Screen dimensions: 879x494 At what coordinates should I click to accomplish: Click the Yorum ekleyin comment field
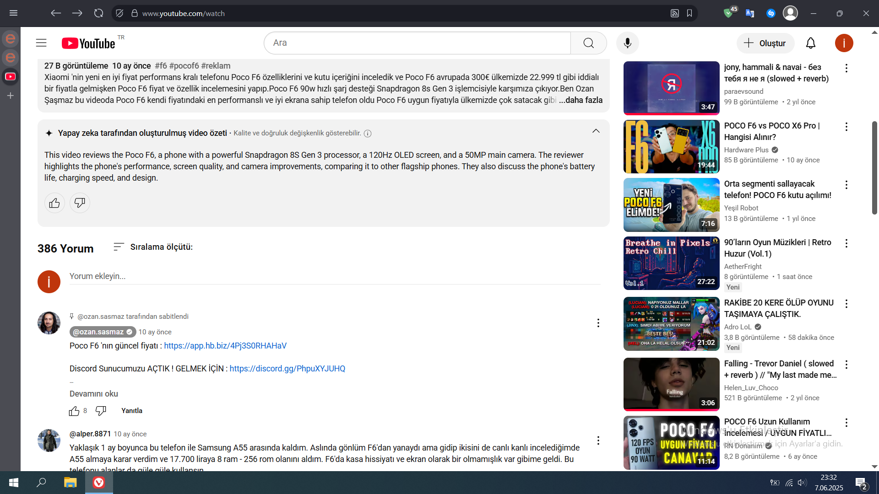(x=335, y=276)
